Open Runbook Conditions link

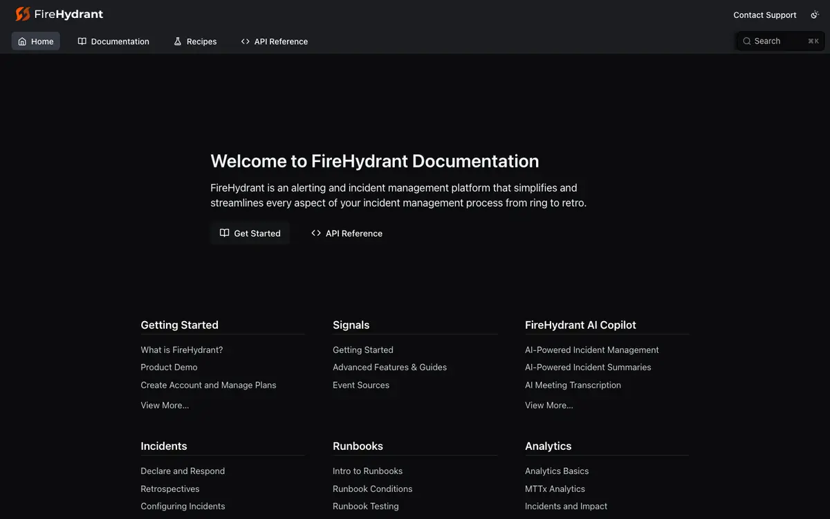373,489
